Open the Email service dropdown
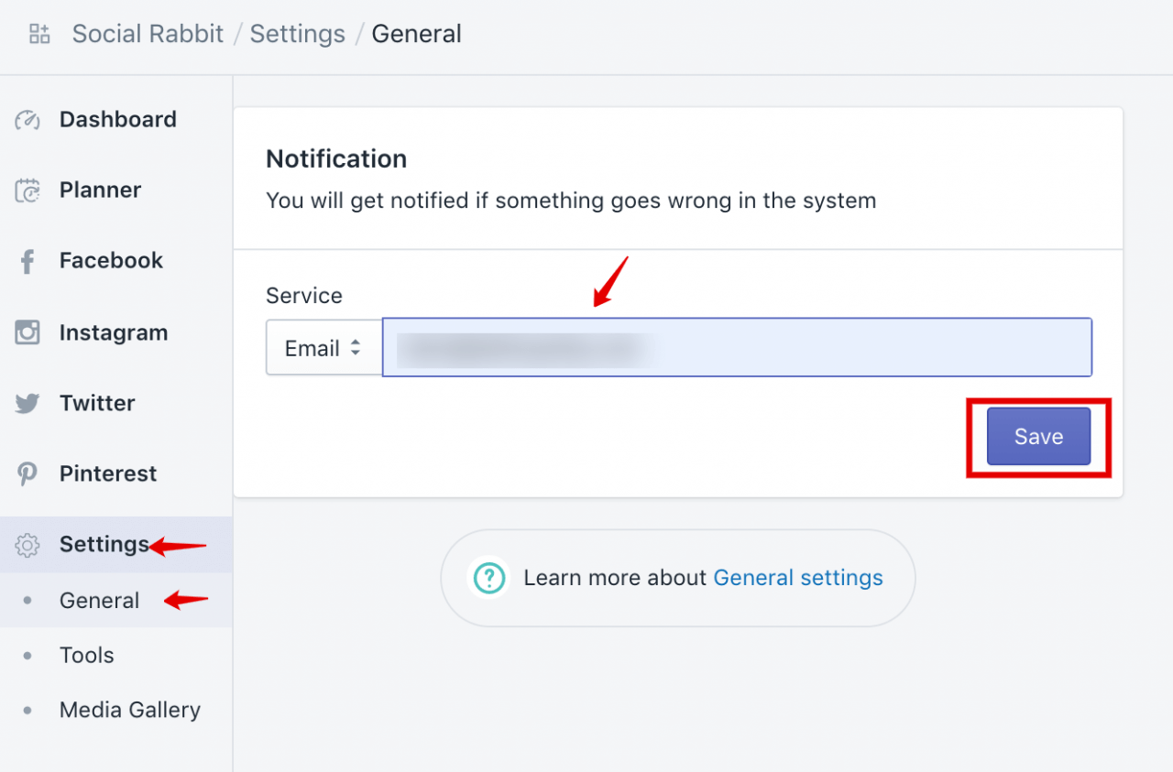Screen dimensions: 1173x772 pos(323,348)
